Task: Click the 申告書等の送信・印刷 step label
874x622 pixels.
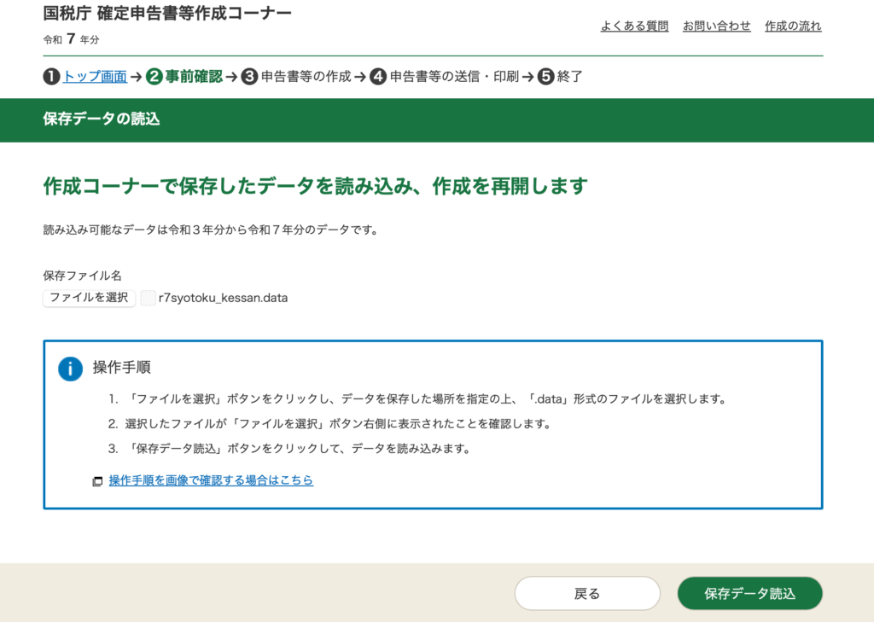Action: (454, 77)
